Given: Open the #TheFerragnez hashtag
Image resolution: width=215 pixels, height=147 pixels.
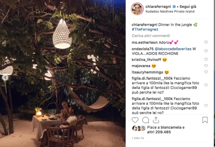Looking at the screenshot, I should (145, 29).
